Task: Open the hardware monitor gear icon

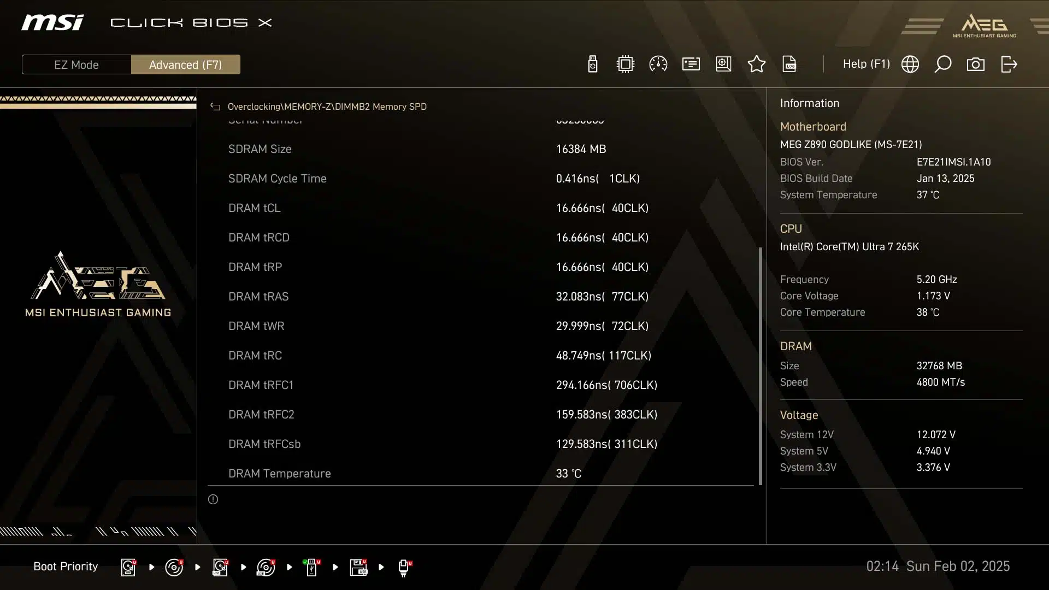Action: [x=723, y=64]
